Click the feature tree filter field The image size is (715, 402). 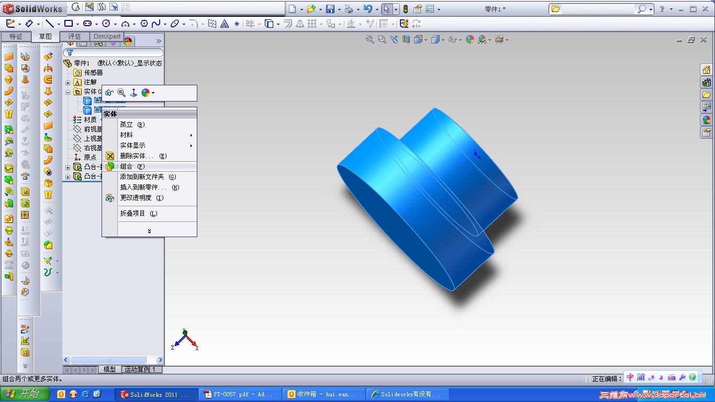[x=113, y=53]
